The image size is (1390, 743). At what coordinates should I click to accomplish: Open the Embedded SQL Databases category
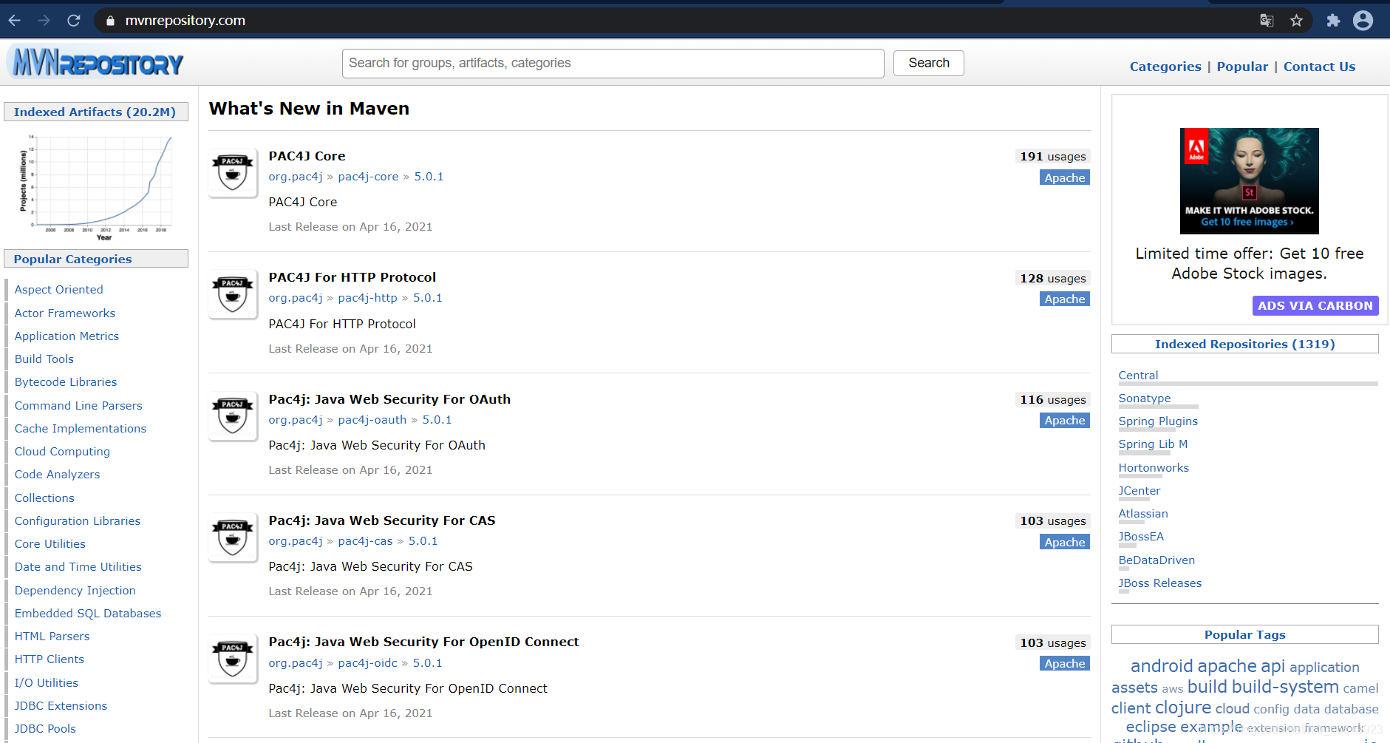(88, 614)
